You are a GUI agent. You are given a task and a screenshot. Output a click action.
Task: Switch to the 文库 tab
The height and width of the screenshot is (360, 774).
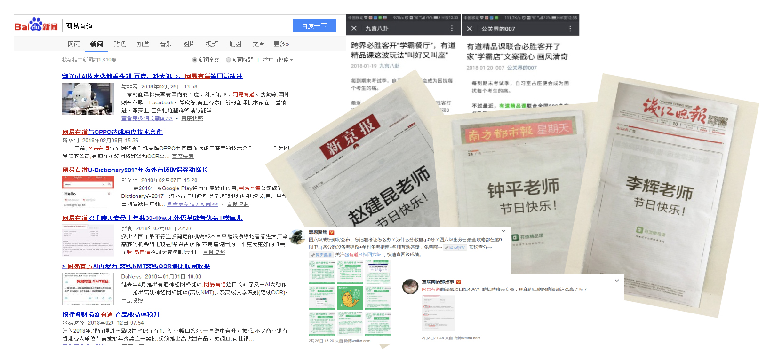[258, 44]
